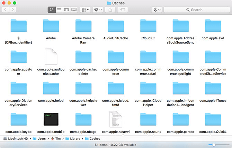This screenshot has height=148, width=232.
Task: Select the com.apple.nsservi PLIST file
Action: pyautogui.click(x=116, y=119)
